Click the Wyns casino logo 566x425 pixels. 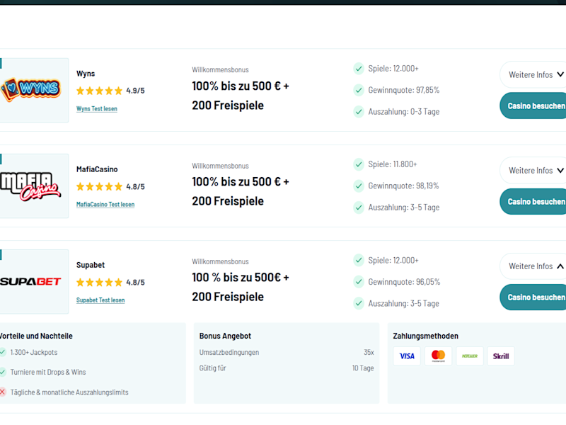point(30,90)
